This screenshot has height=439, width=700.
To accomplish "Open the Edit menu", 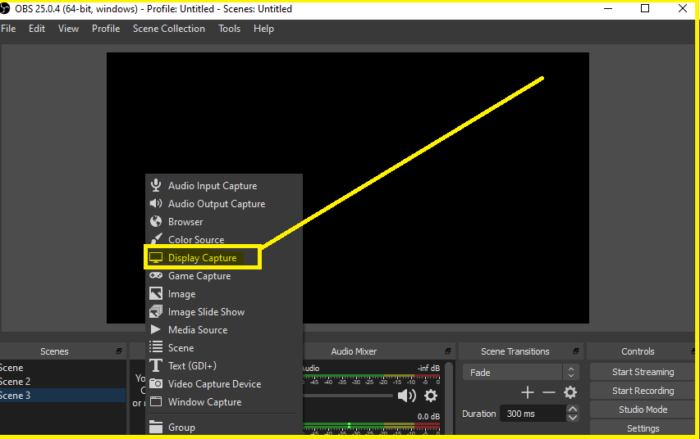I will click(37, 29).
